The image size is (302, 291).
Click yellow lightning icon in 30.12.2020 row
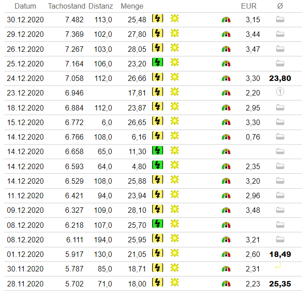coord(157,19)
